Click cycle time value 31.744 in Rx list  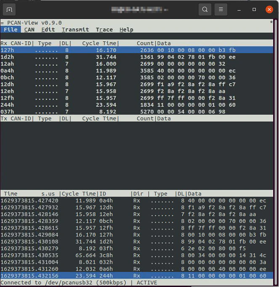[x=106, y=57]
